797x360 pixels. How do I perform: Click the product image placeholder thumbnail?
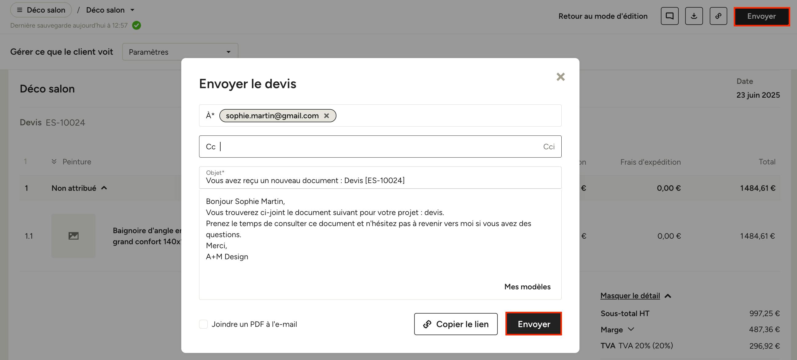click(73, 236)
